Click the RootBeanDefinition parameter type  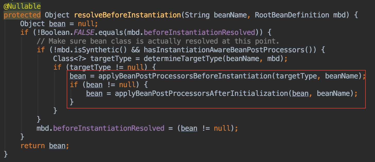click(292, 15)
